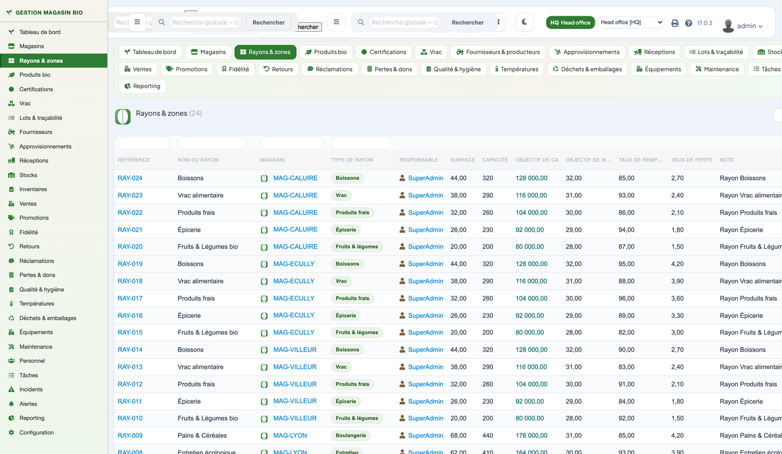Click the Vrac sidebar icon
Screen dimensions: 782x454
pos(11,104)
